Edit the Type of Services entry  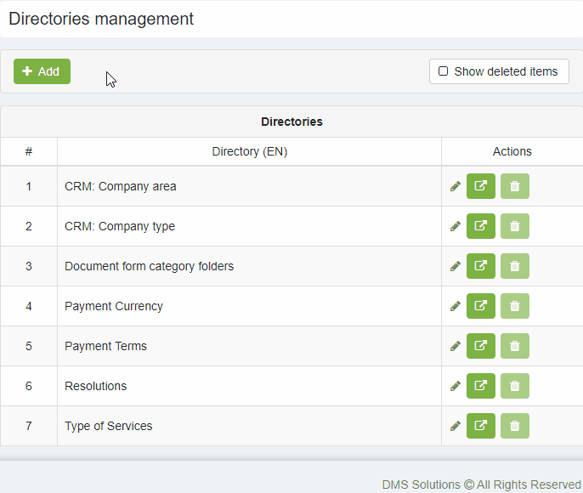(x=456, y=426)
